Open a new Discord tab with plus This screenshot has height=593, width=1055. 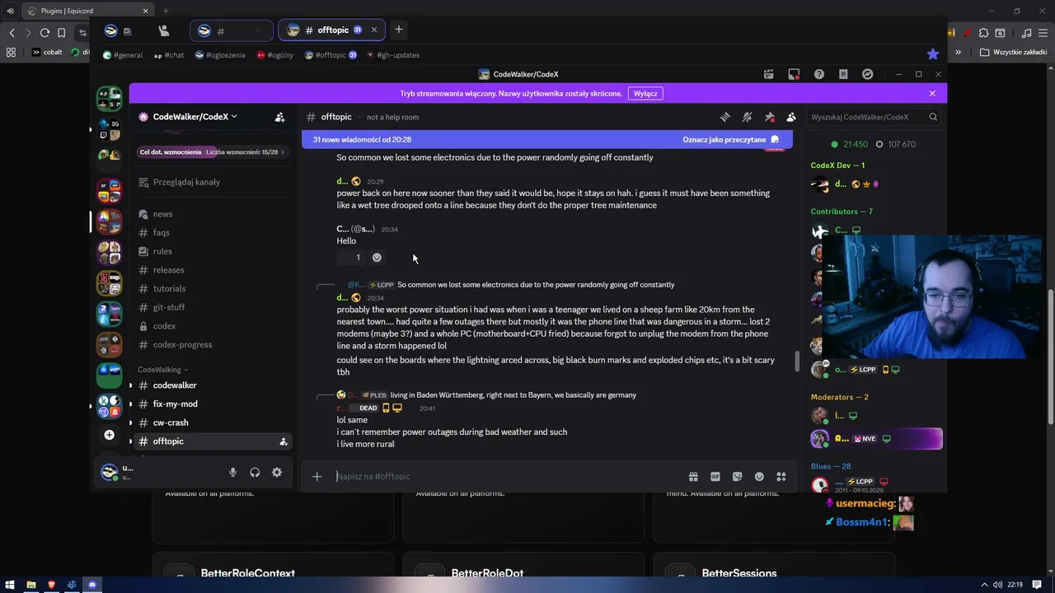point(398,30)
